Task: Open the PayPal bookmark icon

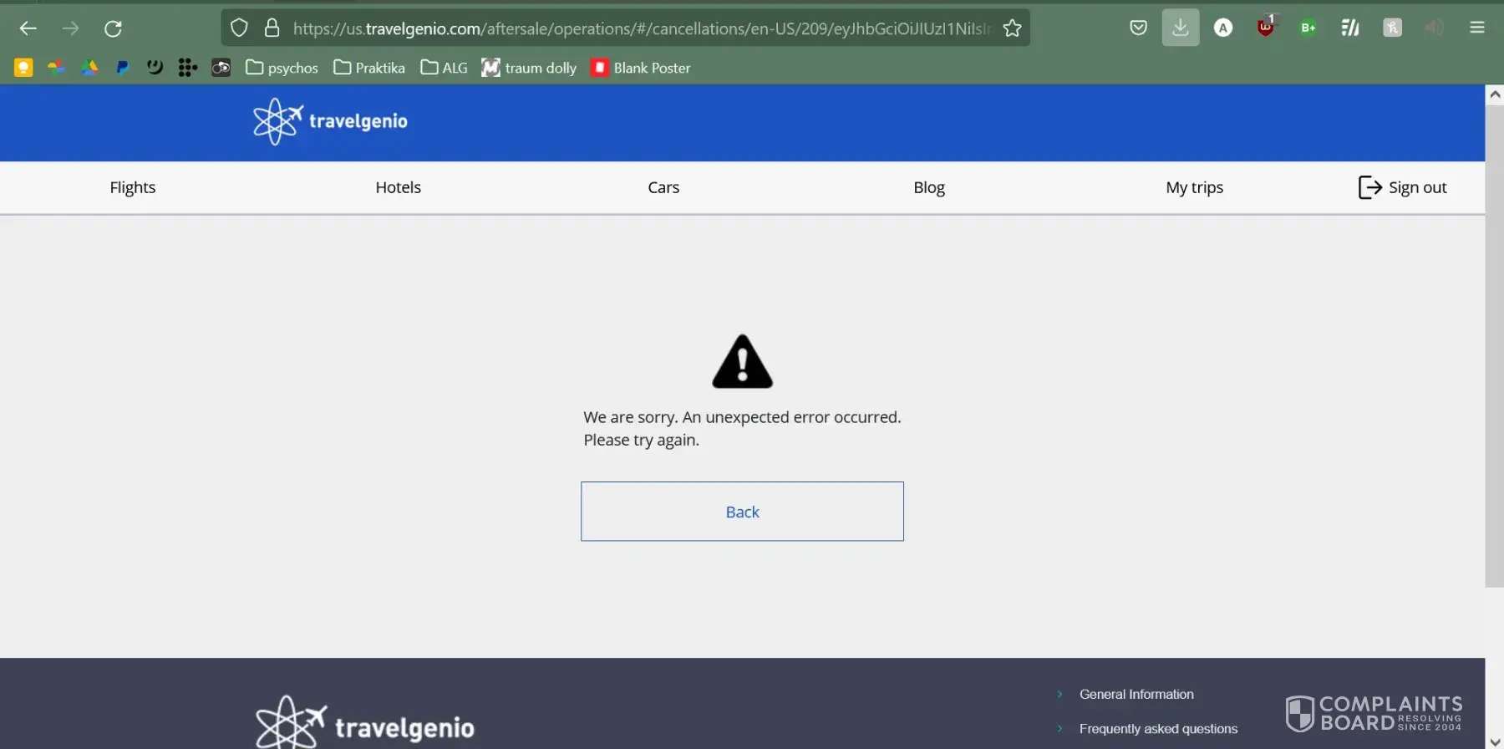Action: [122, 68]
